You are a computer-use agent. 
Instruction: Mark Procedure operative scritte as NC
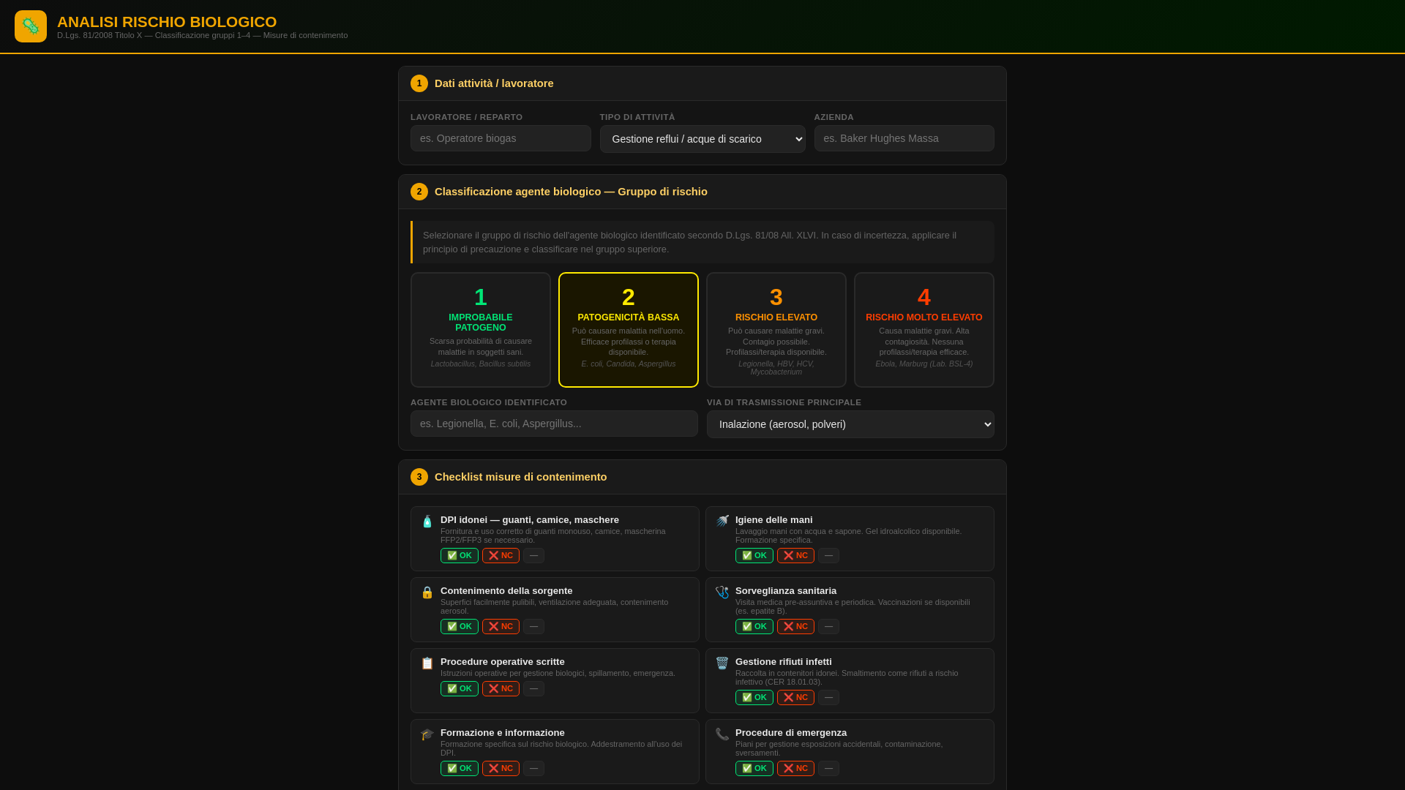point(501,689)
